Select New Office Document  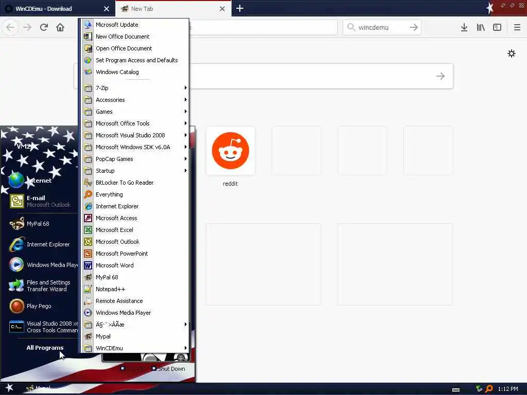pyautogui.click(x=135, y=37)
